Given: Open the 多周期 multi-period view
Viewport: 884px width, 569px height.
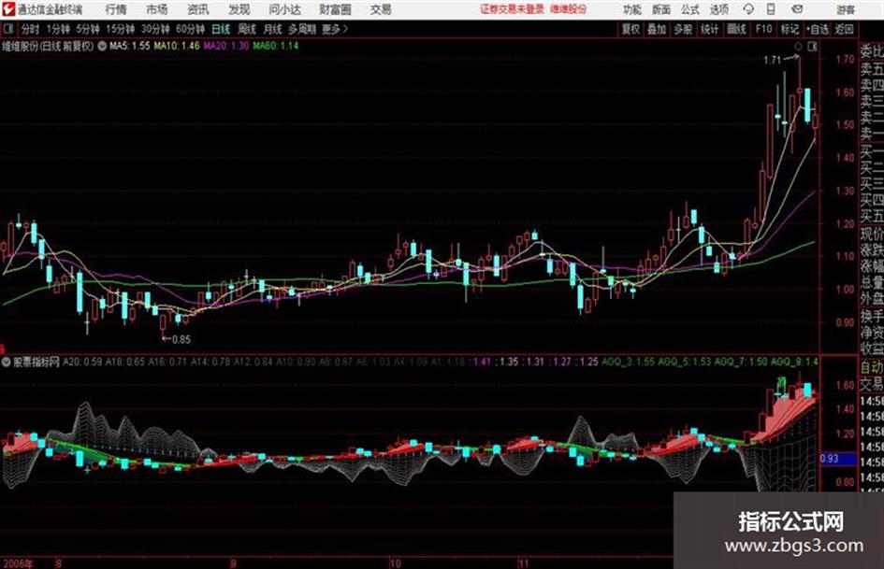Looking at the screenshot, I should (302, 29).
